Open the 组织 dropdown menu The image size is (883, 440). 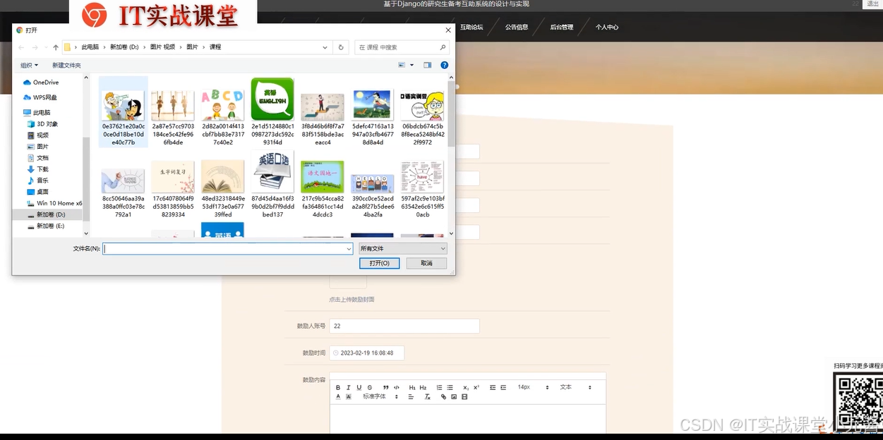coord(28,64)
